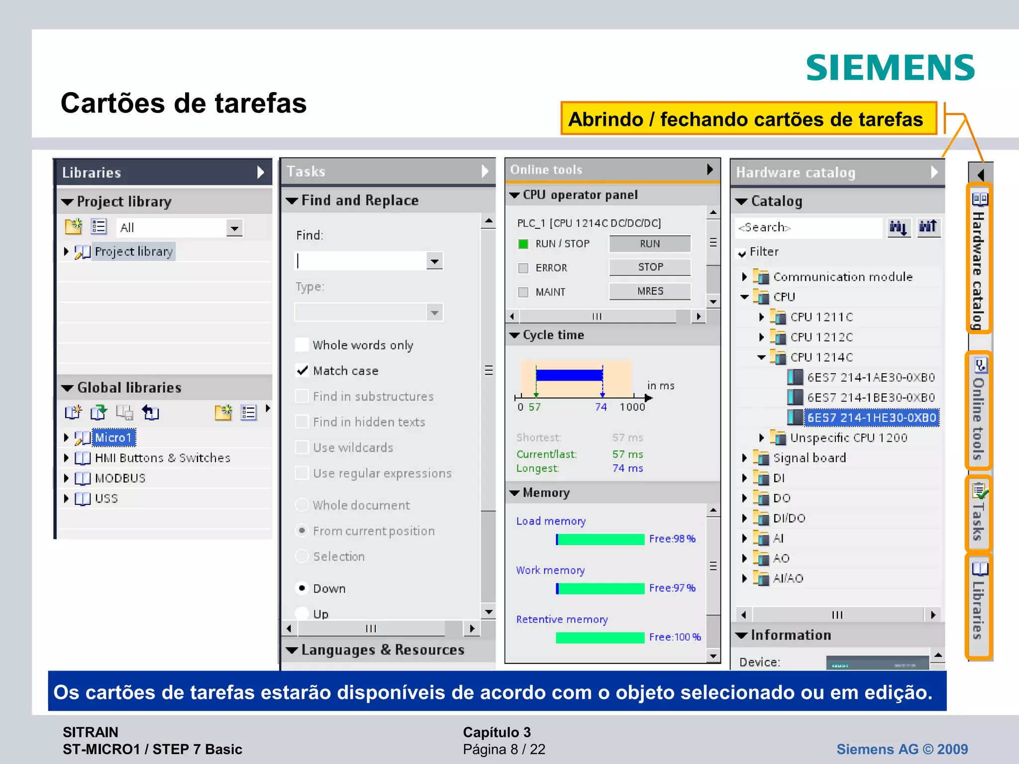
Task: Click the task card bar collapse arrow
Action: (x=981, y=175)
